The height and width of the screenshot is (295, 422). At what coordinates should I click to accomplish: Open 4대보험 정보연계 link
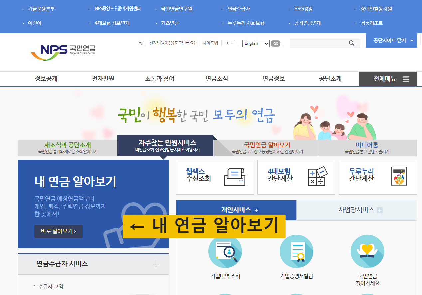pyautogui.click(x=112, y=23)
